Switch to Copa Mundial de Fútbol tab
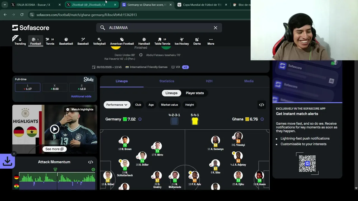 point(202,5)
